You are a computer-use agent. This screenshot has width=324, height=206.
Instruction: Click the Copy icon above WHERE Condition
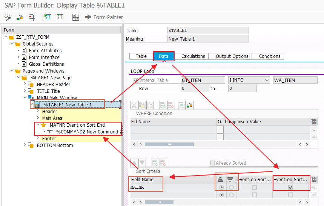(142, 105)
